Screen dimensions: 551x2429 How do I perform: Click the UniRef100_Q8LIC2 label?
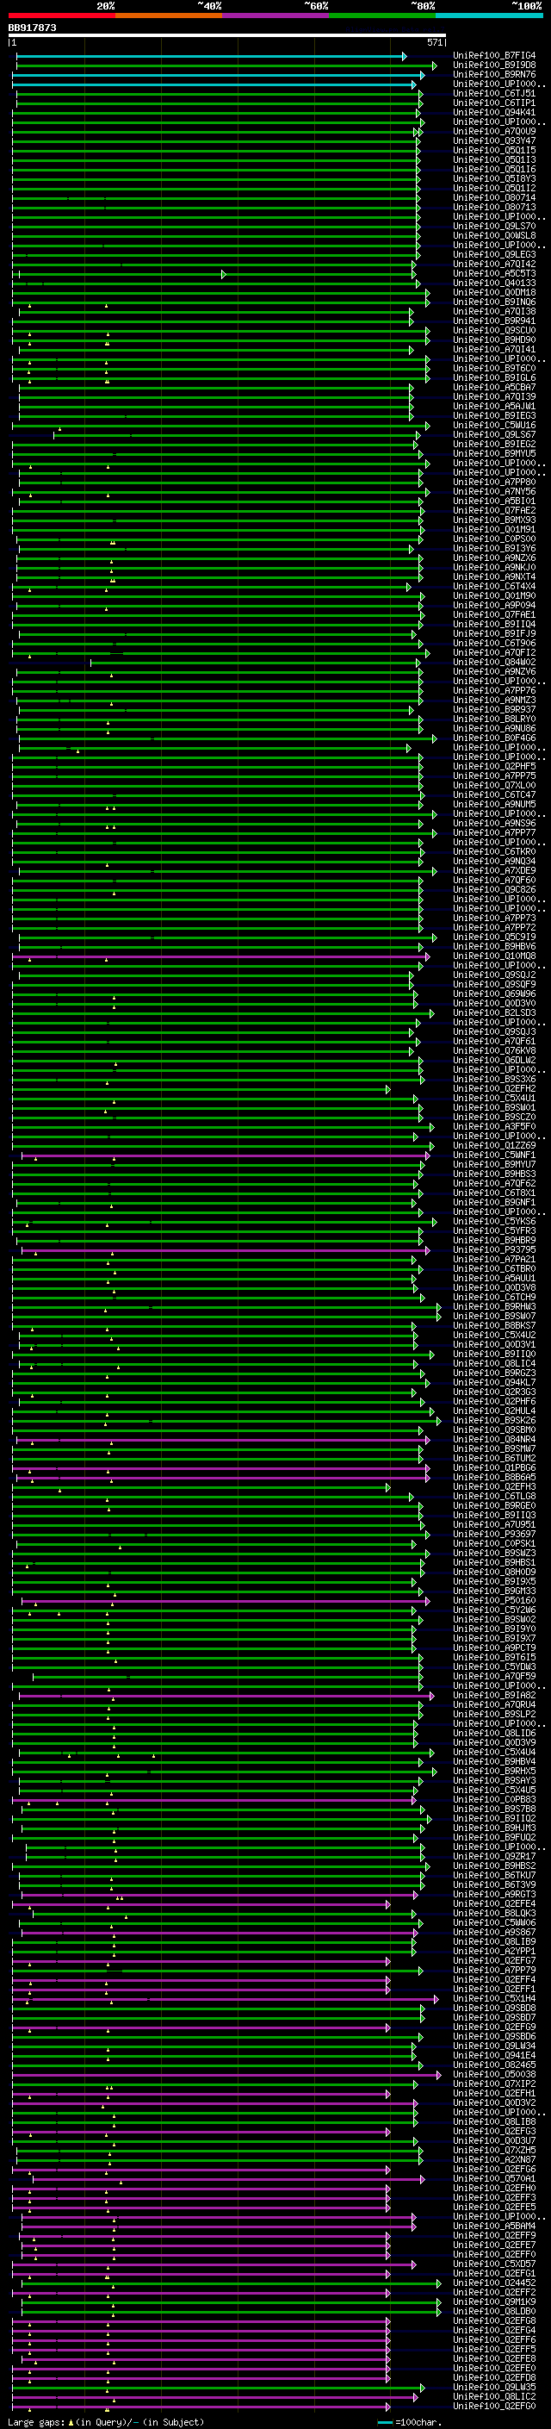click(494, 2396)
